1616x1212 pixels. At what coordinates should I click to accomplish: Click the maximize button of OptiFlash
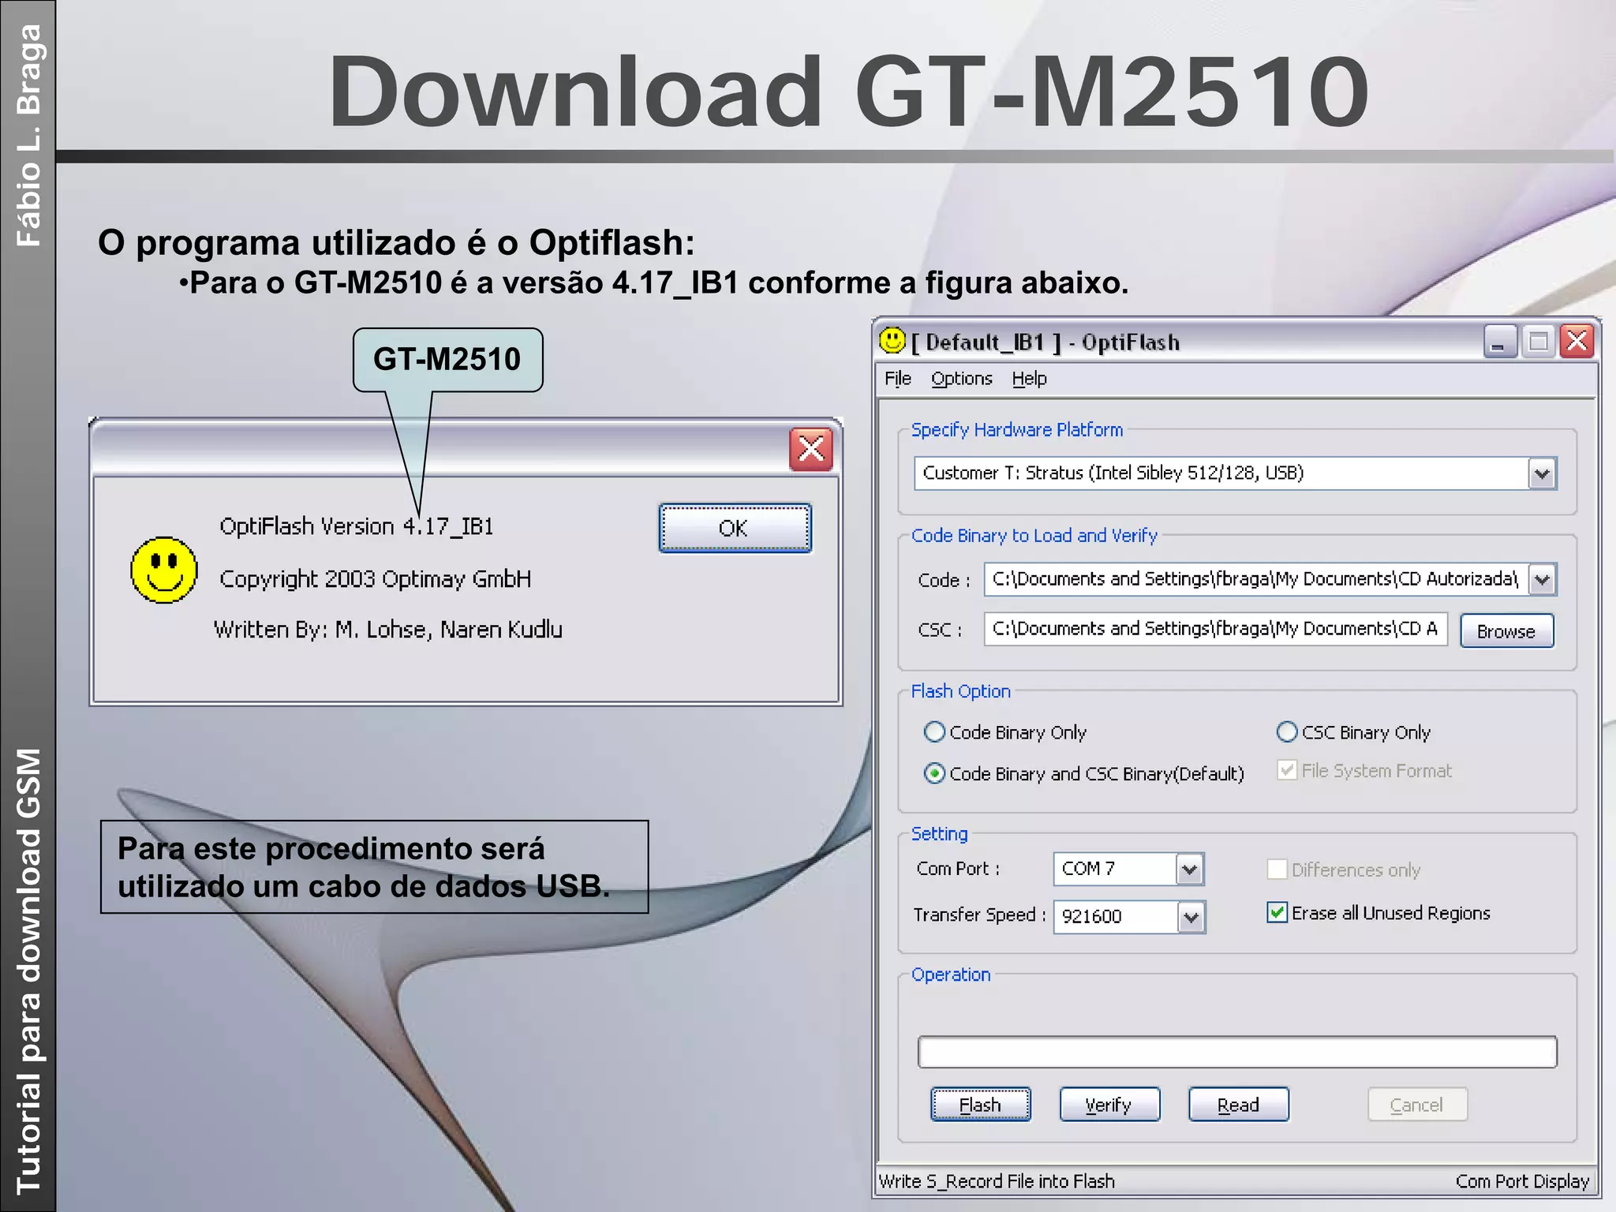click(1538, 342)
